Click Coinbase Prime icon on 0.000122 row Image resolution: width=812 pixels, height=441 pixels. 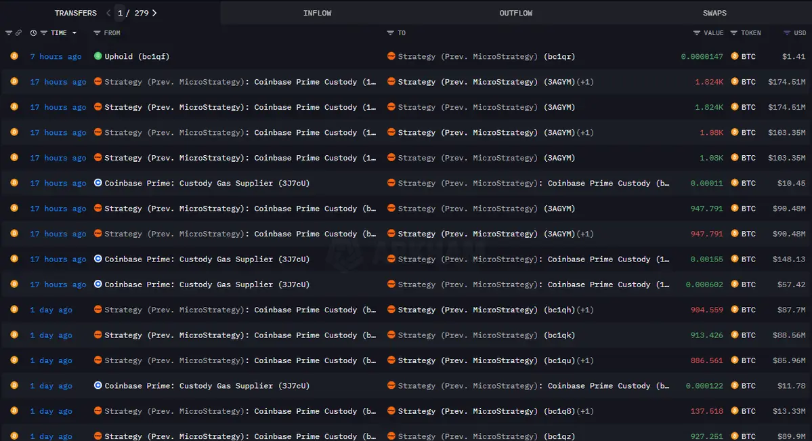[98, 385]
